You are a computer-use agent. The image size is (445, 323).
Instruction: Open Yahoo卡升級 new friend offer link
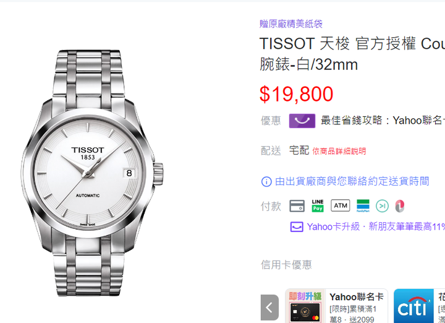[x=376, y=227]
